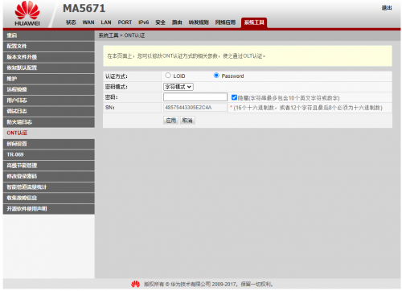The width and height of the screenshot is (402, 291).
Task: Open the 密码模式 字符模式 dropdown
Action: pos(178,87)
